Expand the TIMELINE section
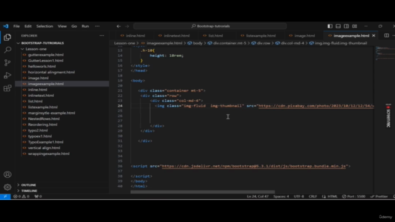395x222 pixels. tap(29, 191)
